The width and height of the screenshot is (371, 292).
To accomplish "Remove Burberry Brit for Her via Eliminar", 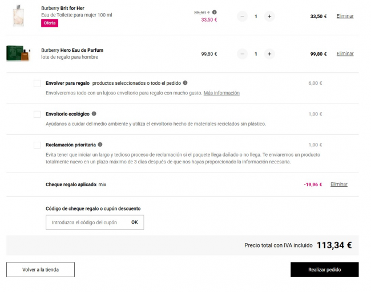I will (x=345, y=16).
